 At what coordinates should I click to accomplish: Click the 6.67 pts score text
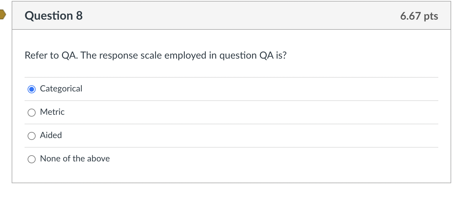[x=419, y=16]
